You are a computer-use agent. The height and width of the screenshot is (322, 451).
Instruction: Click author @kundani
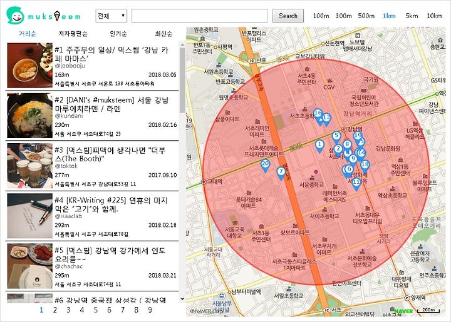[69, 116]
